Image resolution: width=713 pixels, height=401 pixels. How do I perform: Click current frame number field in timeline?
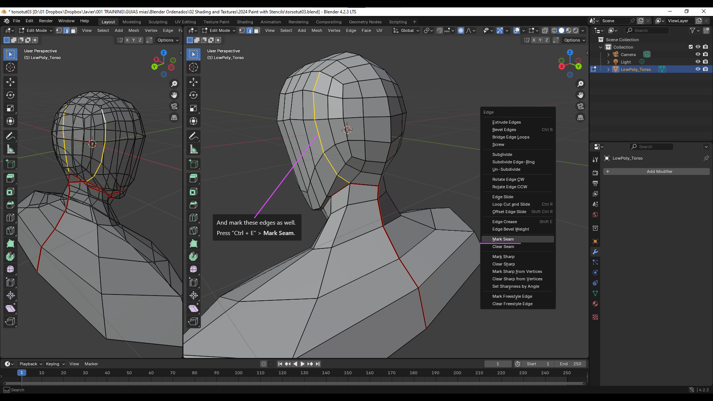[498, 364]
